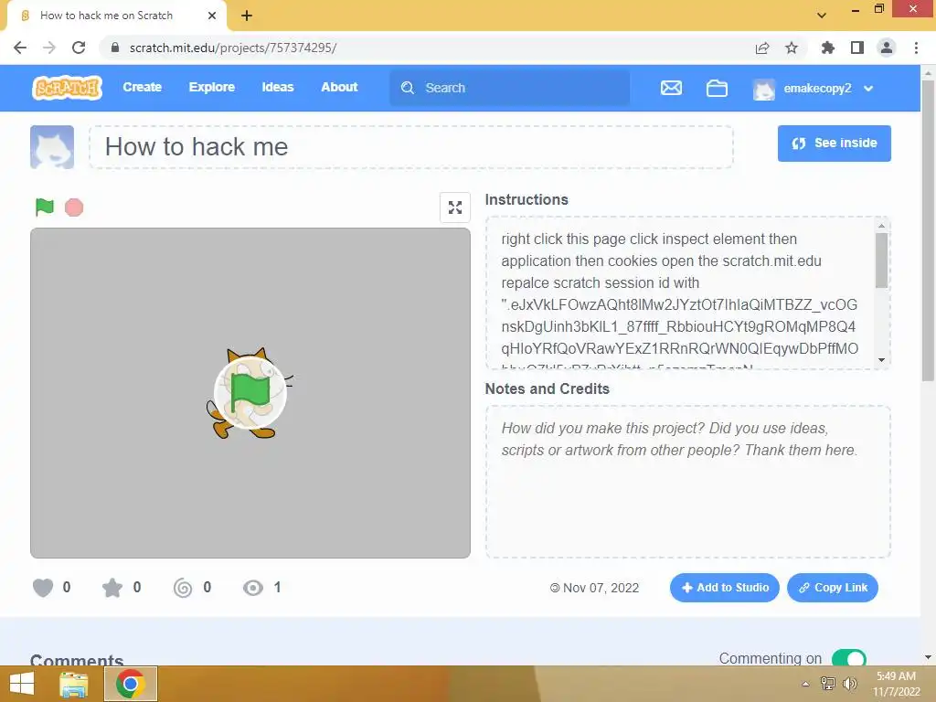Click the volume speaker tray icon
The height and width of the screenshot is (702, 936).
849,684
